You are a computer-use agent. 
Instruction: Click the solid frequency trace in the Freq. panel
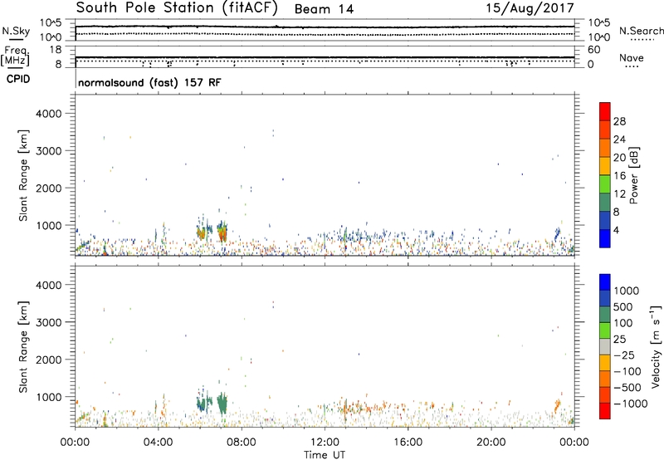pyautogui.click(x=325, y=57)
